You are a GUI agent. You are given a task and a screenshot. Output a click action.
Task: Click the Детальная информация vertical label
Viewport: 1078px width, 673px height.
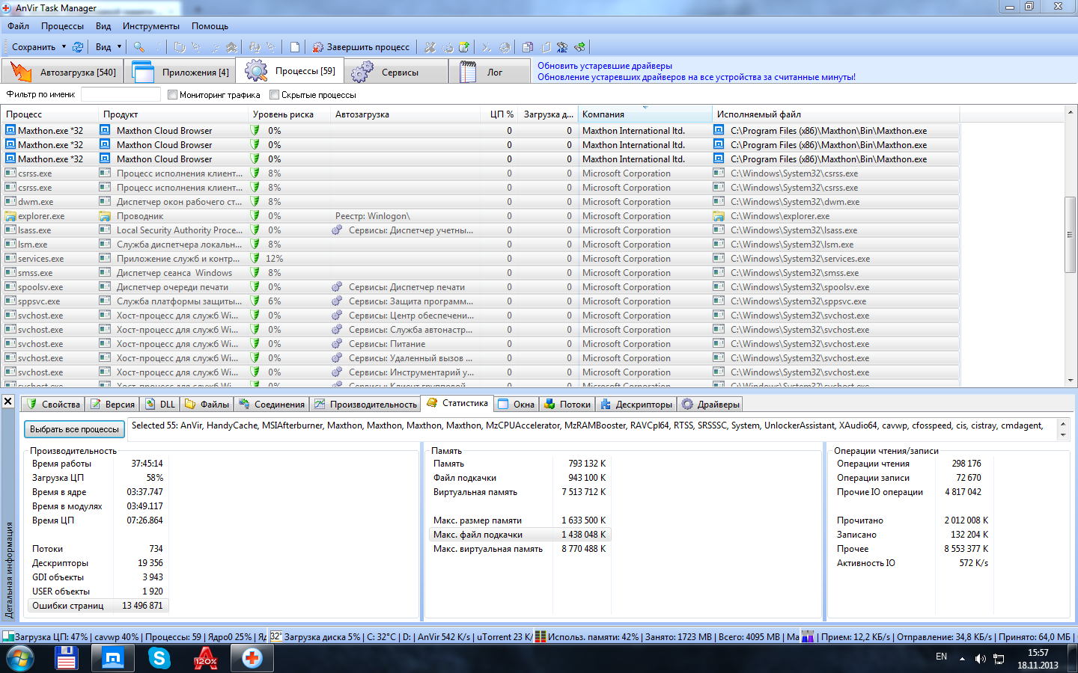(9, 570)
